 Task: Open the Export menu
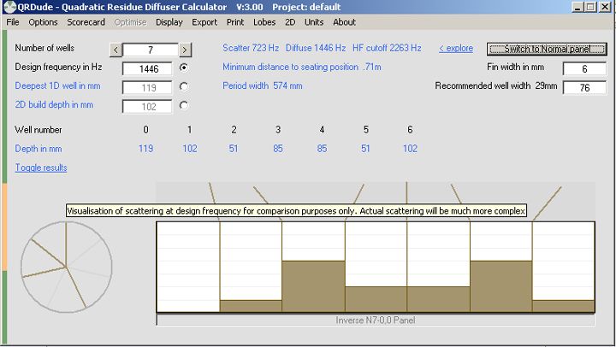pyautogui.click(x=204, y=22)
